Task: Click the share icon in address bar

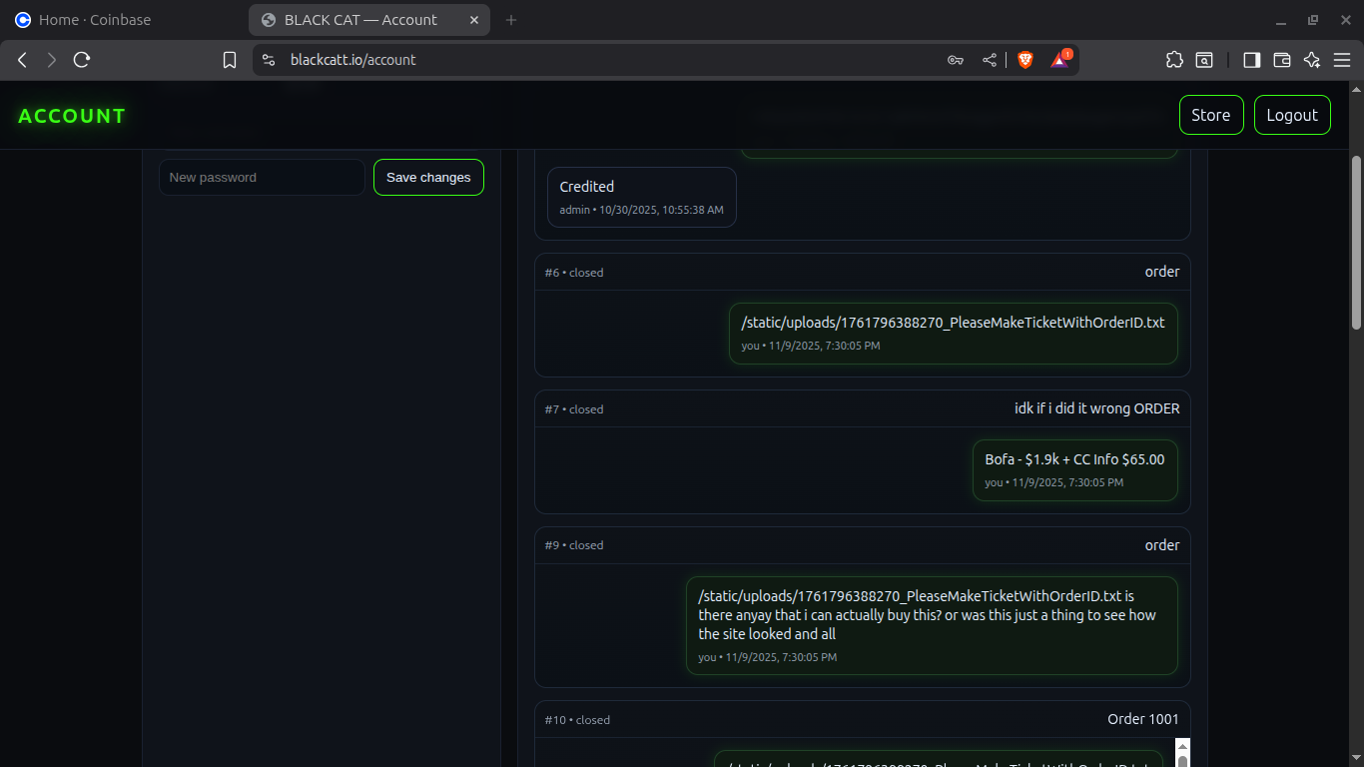Action: coord(989,60)
